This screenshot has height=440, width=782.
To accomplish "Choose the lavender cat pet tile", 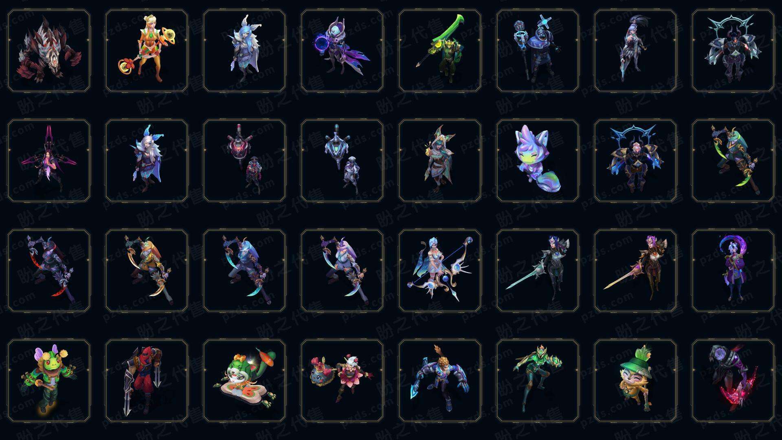I will pos(538,161).
